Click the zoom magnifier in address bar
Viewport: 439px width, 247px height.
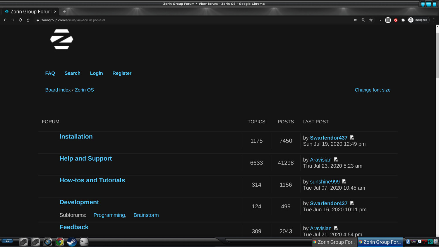(363, 20)
